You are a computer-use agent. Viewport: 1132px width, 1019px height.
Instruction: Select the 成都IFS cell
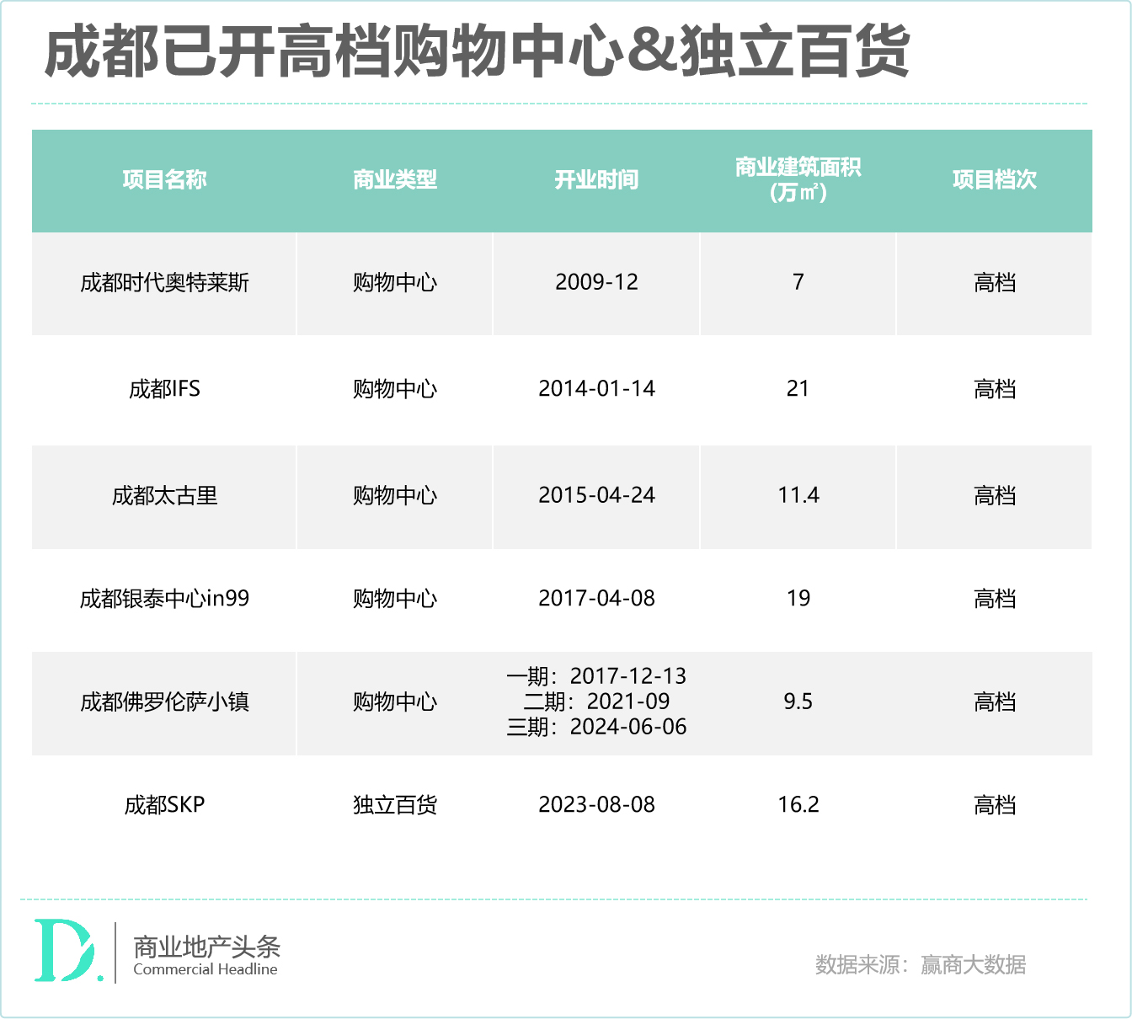(x=164, y=389)
